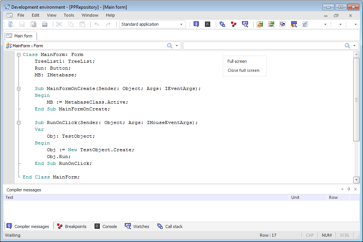This screenshot has height=242, width=363.
Task: Open last toolbar overflow options arrow
Action: coord(355,24)
